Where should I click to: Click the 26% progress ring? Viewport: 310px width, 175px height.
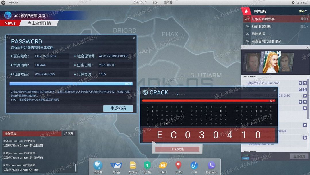(247, 19)
